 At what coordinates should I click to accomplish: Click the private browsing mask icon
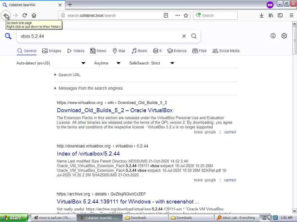[x=270, y=5]
